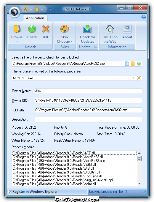The height and width of the screenshot is (202, 154).
Task: Click the blue help question mark button
Action: [143, 17]
